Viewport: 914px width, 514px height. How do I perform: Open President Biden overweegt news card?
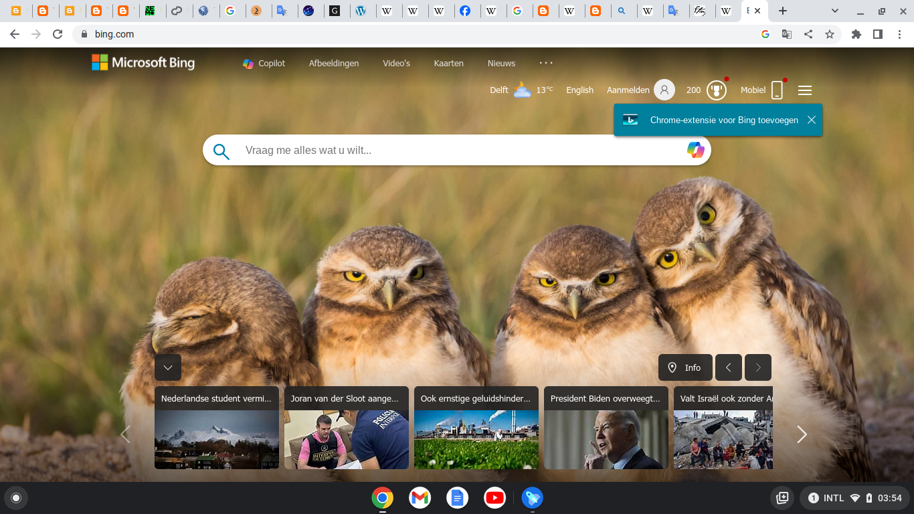pos(606,428)
